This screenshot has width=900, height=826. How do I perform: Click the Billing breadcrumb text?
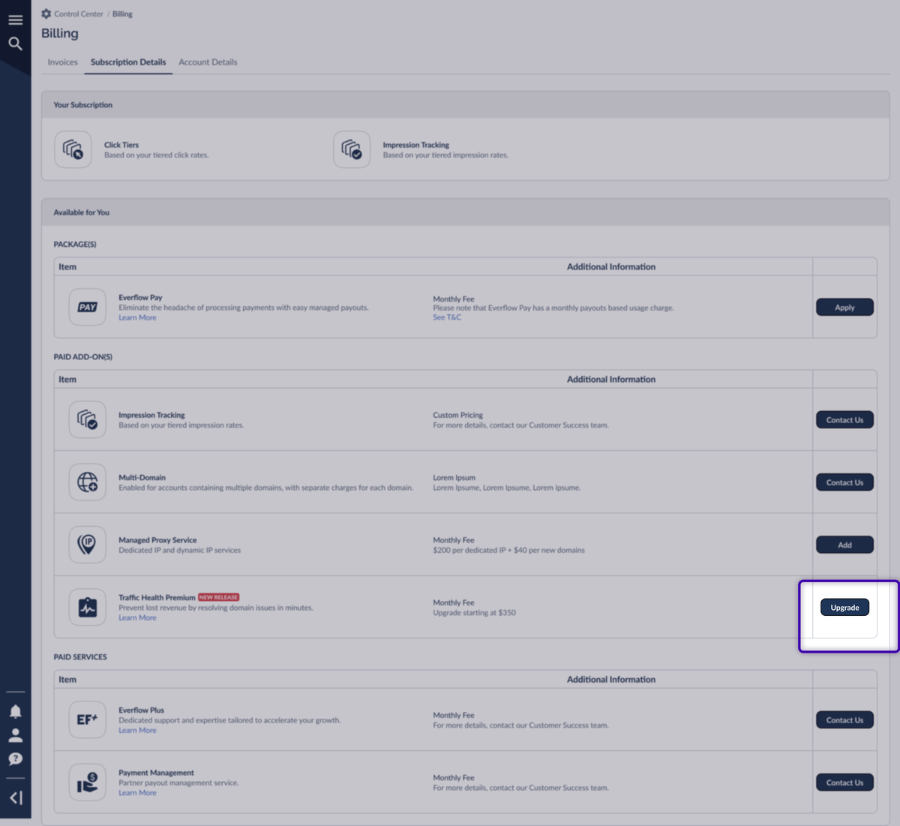click(x=122, y=14)
